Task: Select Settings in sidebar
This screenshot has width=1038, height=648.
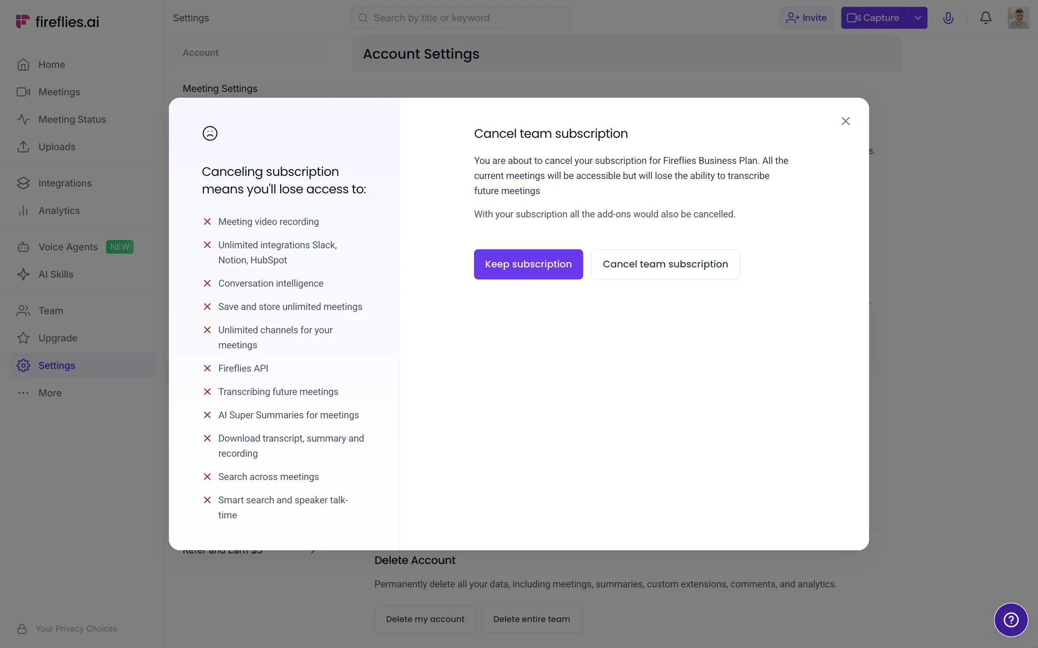Action: (82, 366)
